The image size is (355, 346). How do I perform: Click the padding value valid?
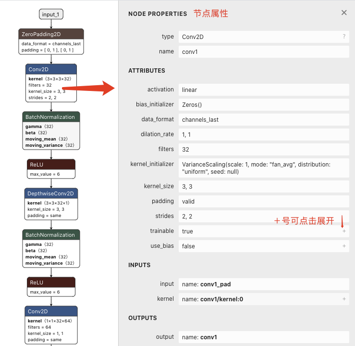click(264, 201)
